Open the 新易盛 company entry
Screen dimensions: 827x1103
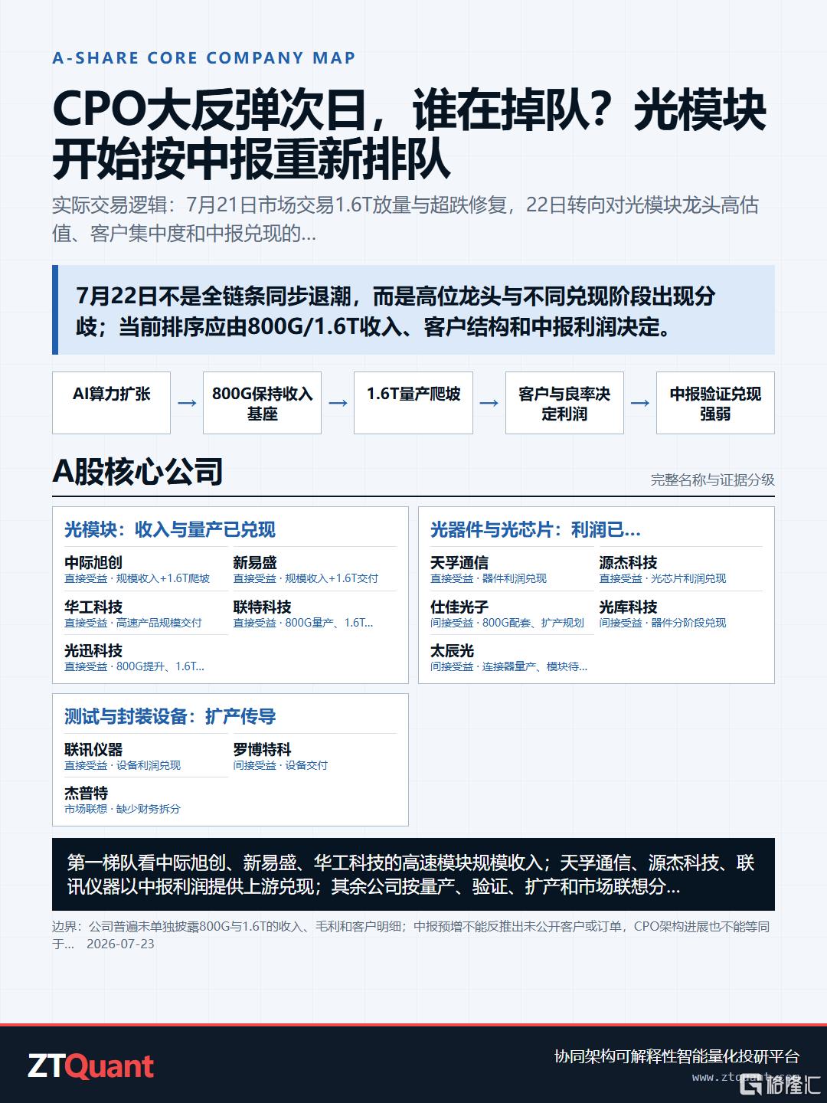click(314, 569)
